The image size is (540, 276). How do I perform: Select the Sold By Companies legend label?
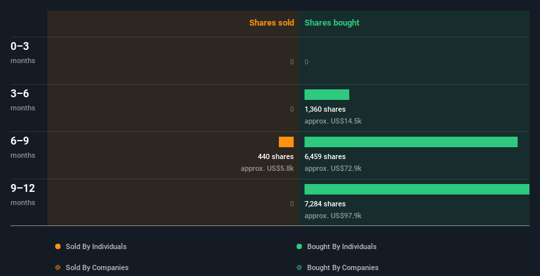97,267
